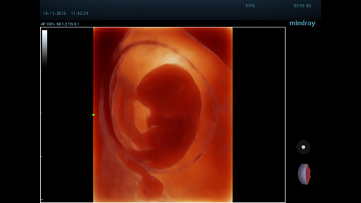Click the TIS 0.1 indicator
The height and width of the screenshot is (203, 361).
(73, 24)
